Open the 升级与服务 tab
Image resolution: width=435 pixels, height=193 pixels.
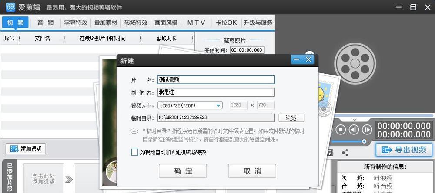point(258,23)
